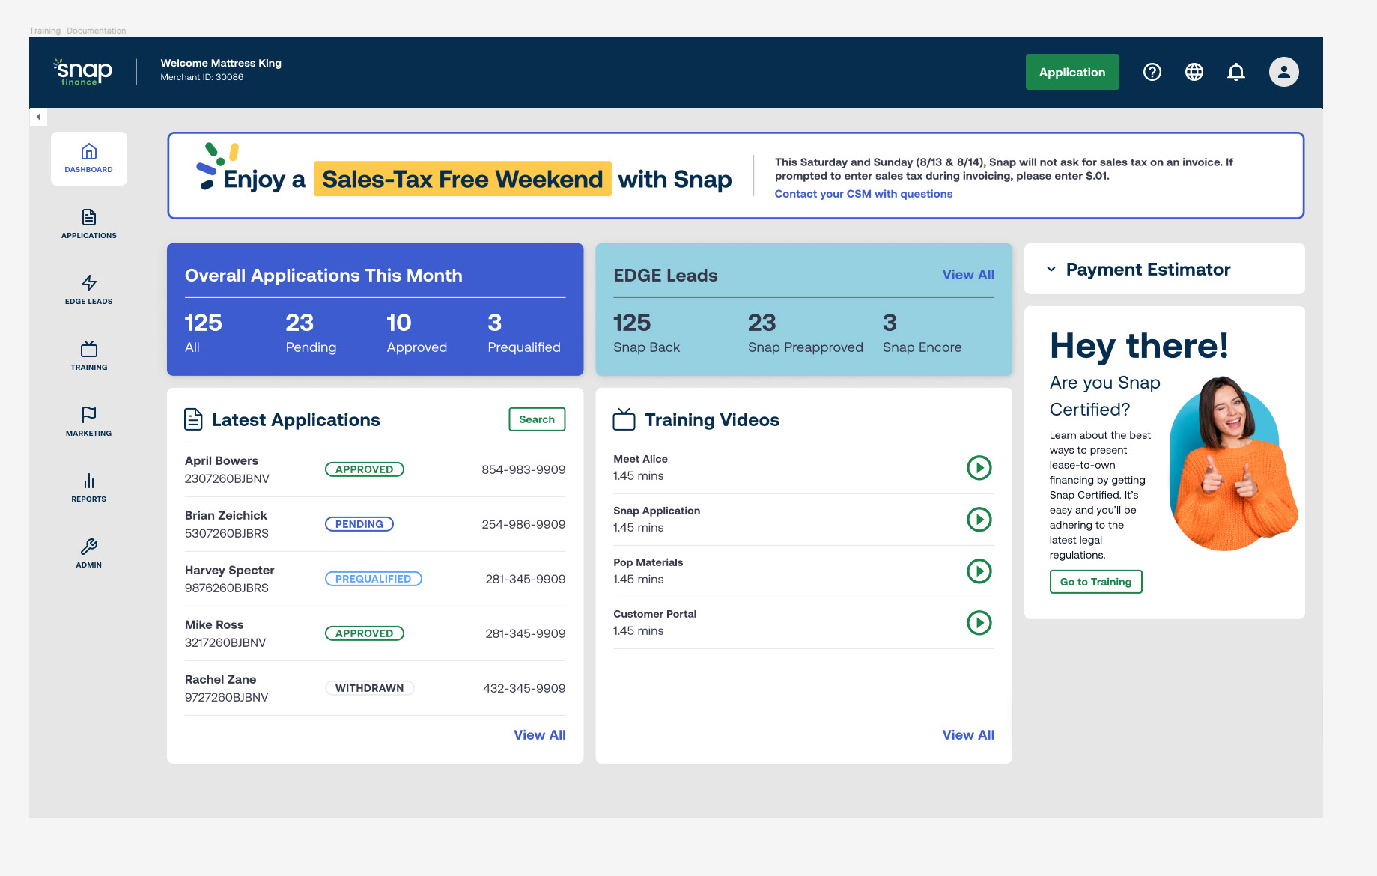The height and width of the screenshot is (876, 1377).
Task: Play the Customer Portal video
Action: [x=979, y=623]
